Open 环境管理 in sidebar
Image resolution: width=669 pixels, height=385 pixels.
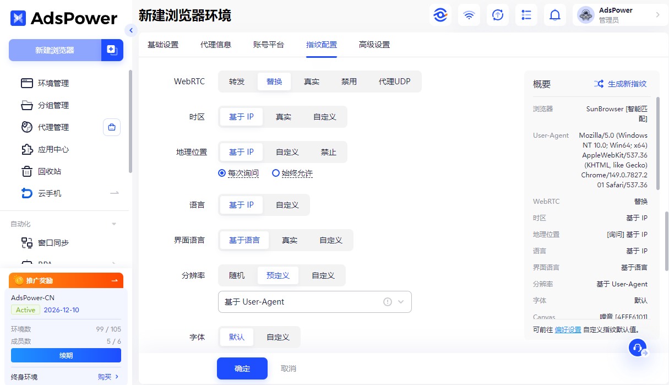(53, 83)
